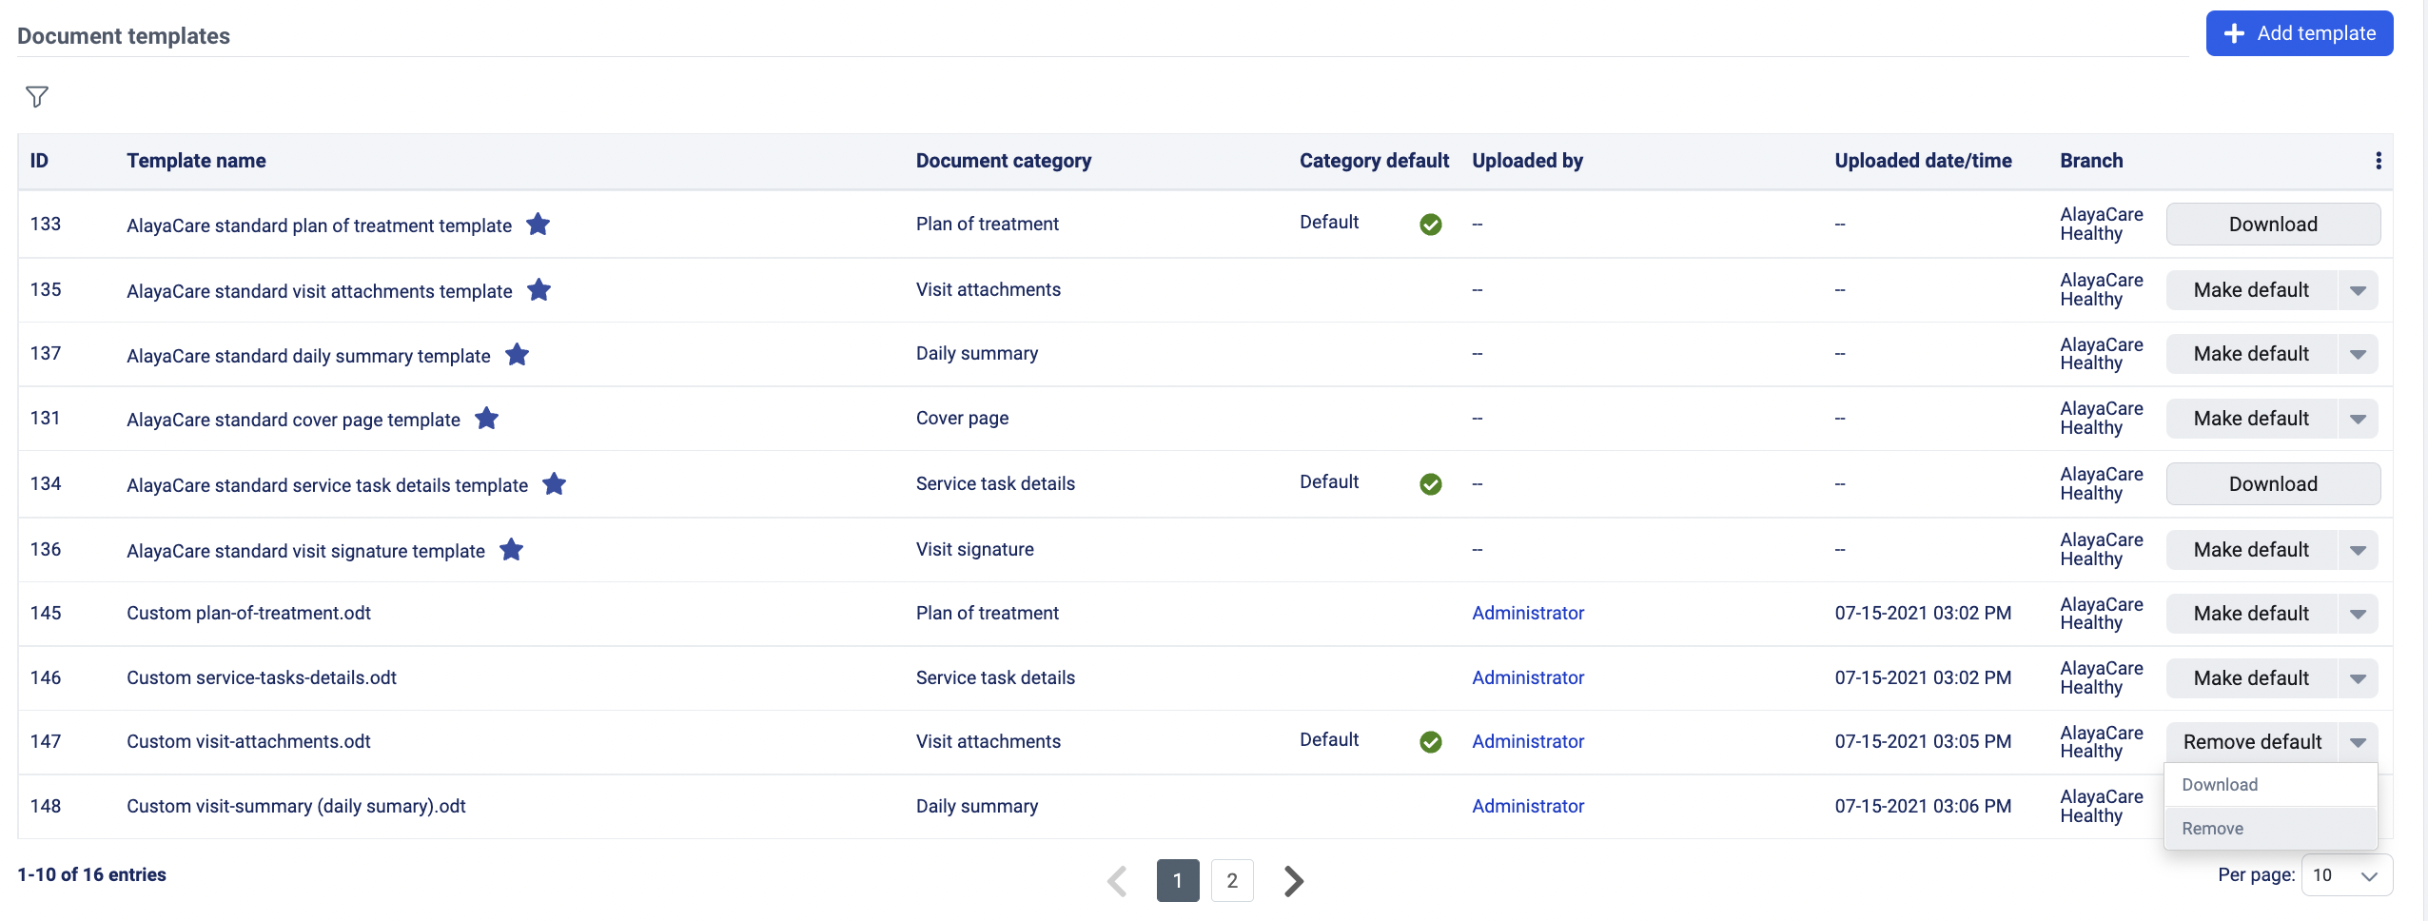Click star next to cover page template
Image resolution: width=2428 pixels, height=921 pixels.
(x=486, y=419)
